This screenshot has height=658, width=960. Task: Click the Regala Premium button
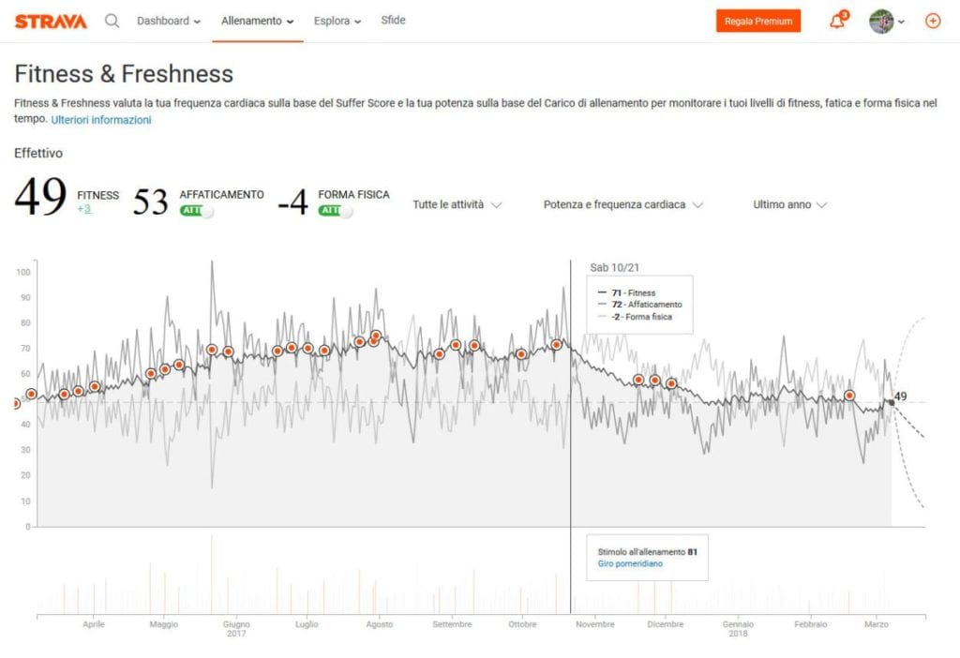pos(757,21)
